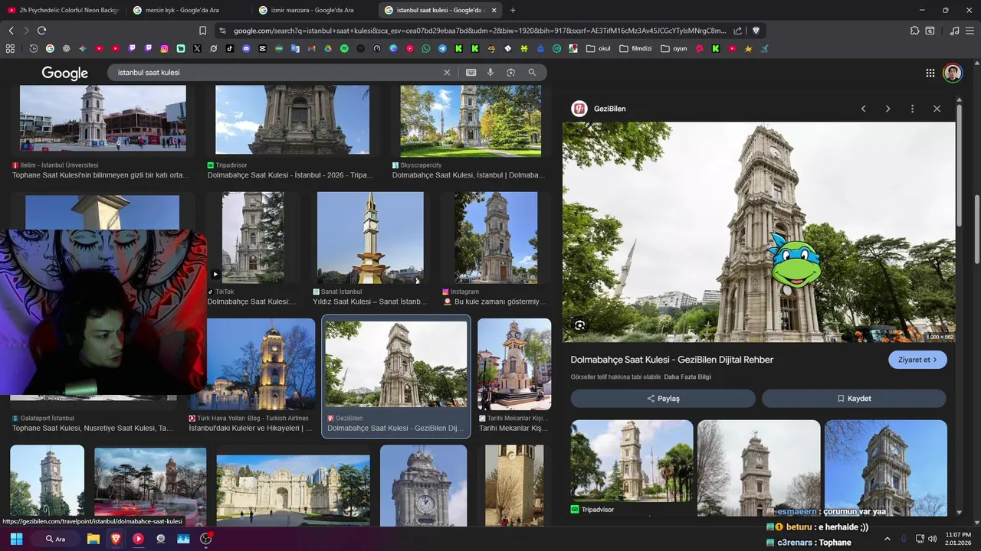Open the browser extensions puzzle icon
Screen dimensions: 981x551
tap(914, 31)
